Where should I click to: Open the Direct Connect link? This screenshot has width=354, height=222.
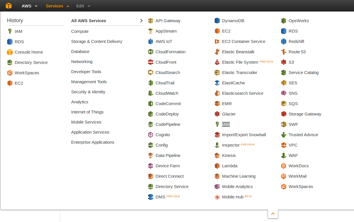pos(170,176)
